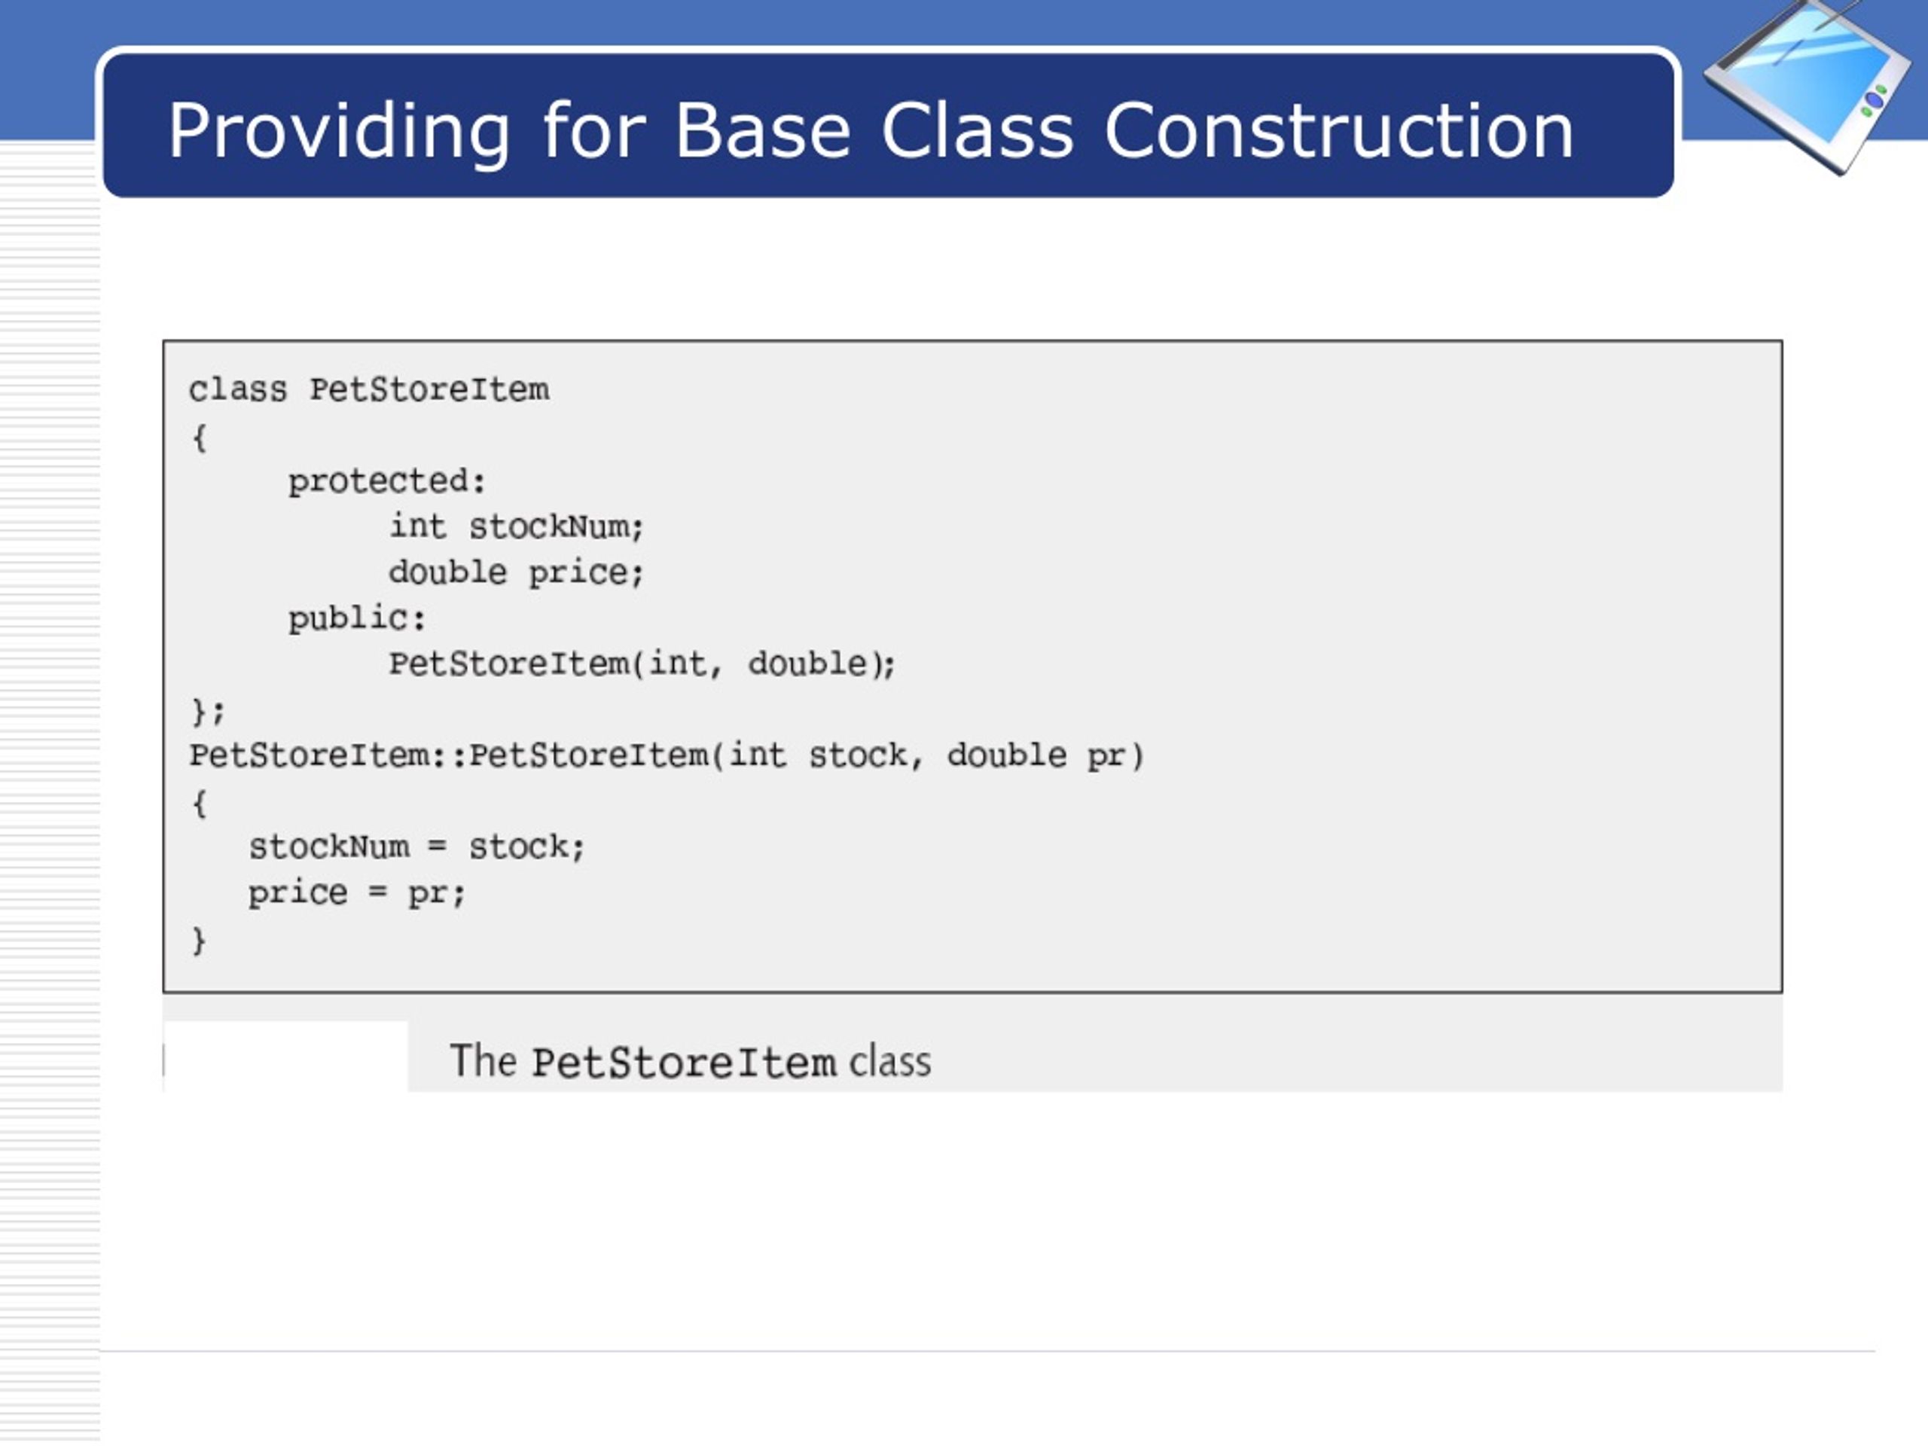Click the word 'Providing' in the title
Image resolution: width=1928 pixels, height=1446 pixels.
point(339,133)
